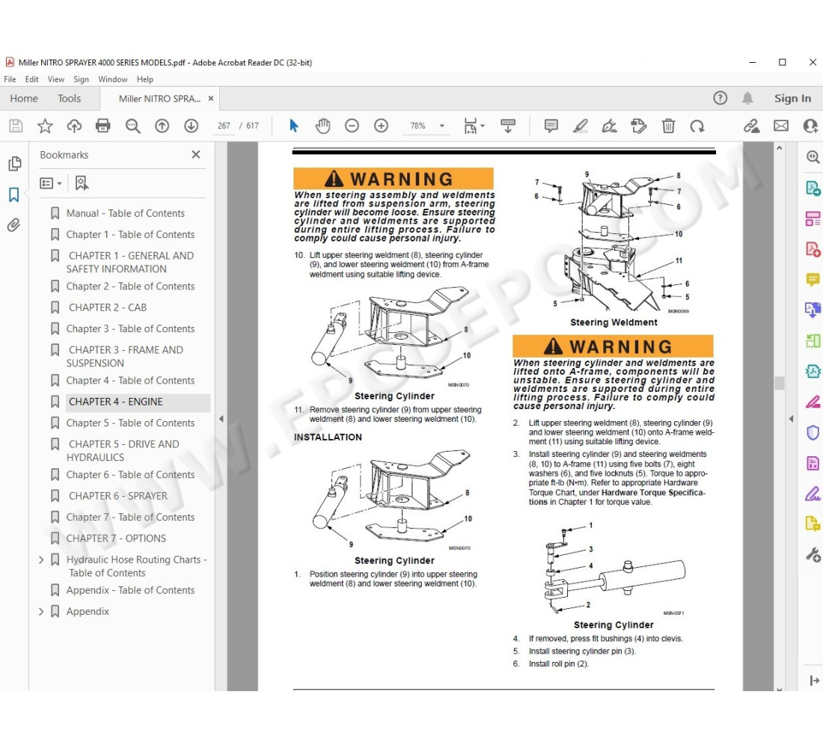Open the Comment tool with the speech bubble icon
Viewport: 823px width, 748px height.
point(551,126)
